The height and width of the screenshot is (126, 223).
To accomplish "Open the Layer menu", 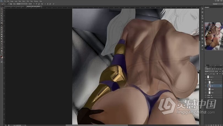I will tap(16, 1).
